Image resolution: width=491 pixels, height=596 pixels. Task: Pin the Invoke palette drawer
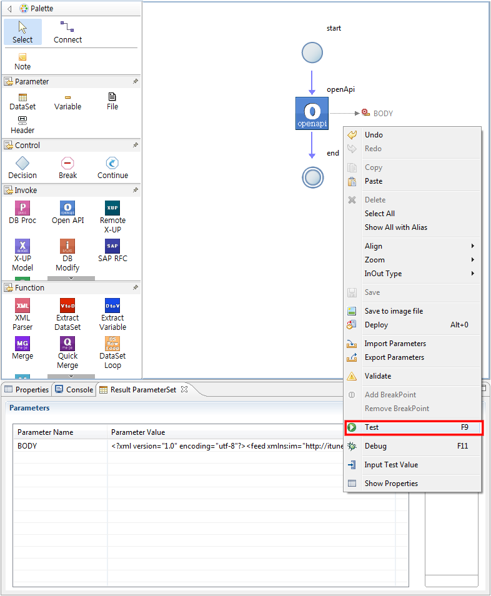coord(136,190)
